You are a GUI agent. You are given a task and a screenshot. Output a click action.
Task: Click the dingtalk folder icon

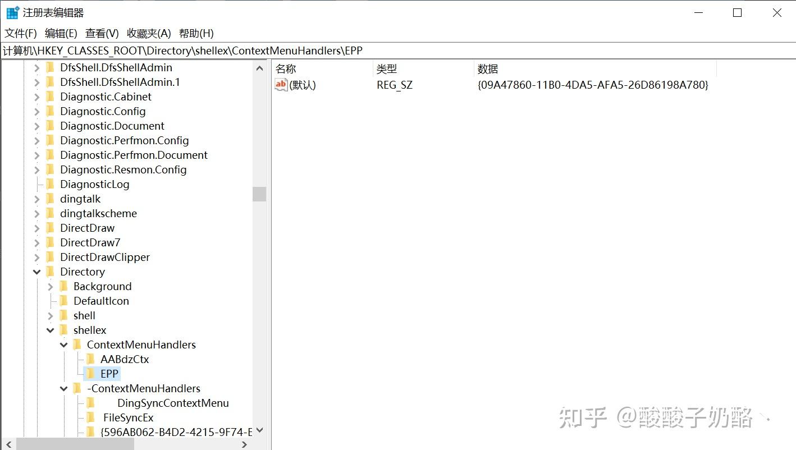click(49, 199)
